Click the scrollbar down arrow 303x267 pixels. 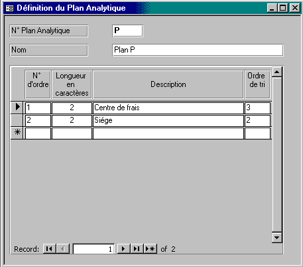(276, 238)
